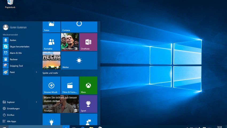
Task: Open the Kontakte tile
Action: point(51,42)
